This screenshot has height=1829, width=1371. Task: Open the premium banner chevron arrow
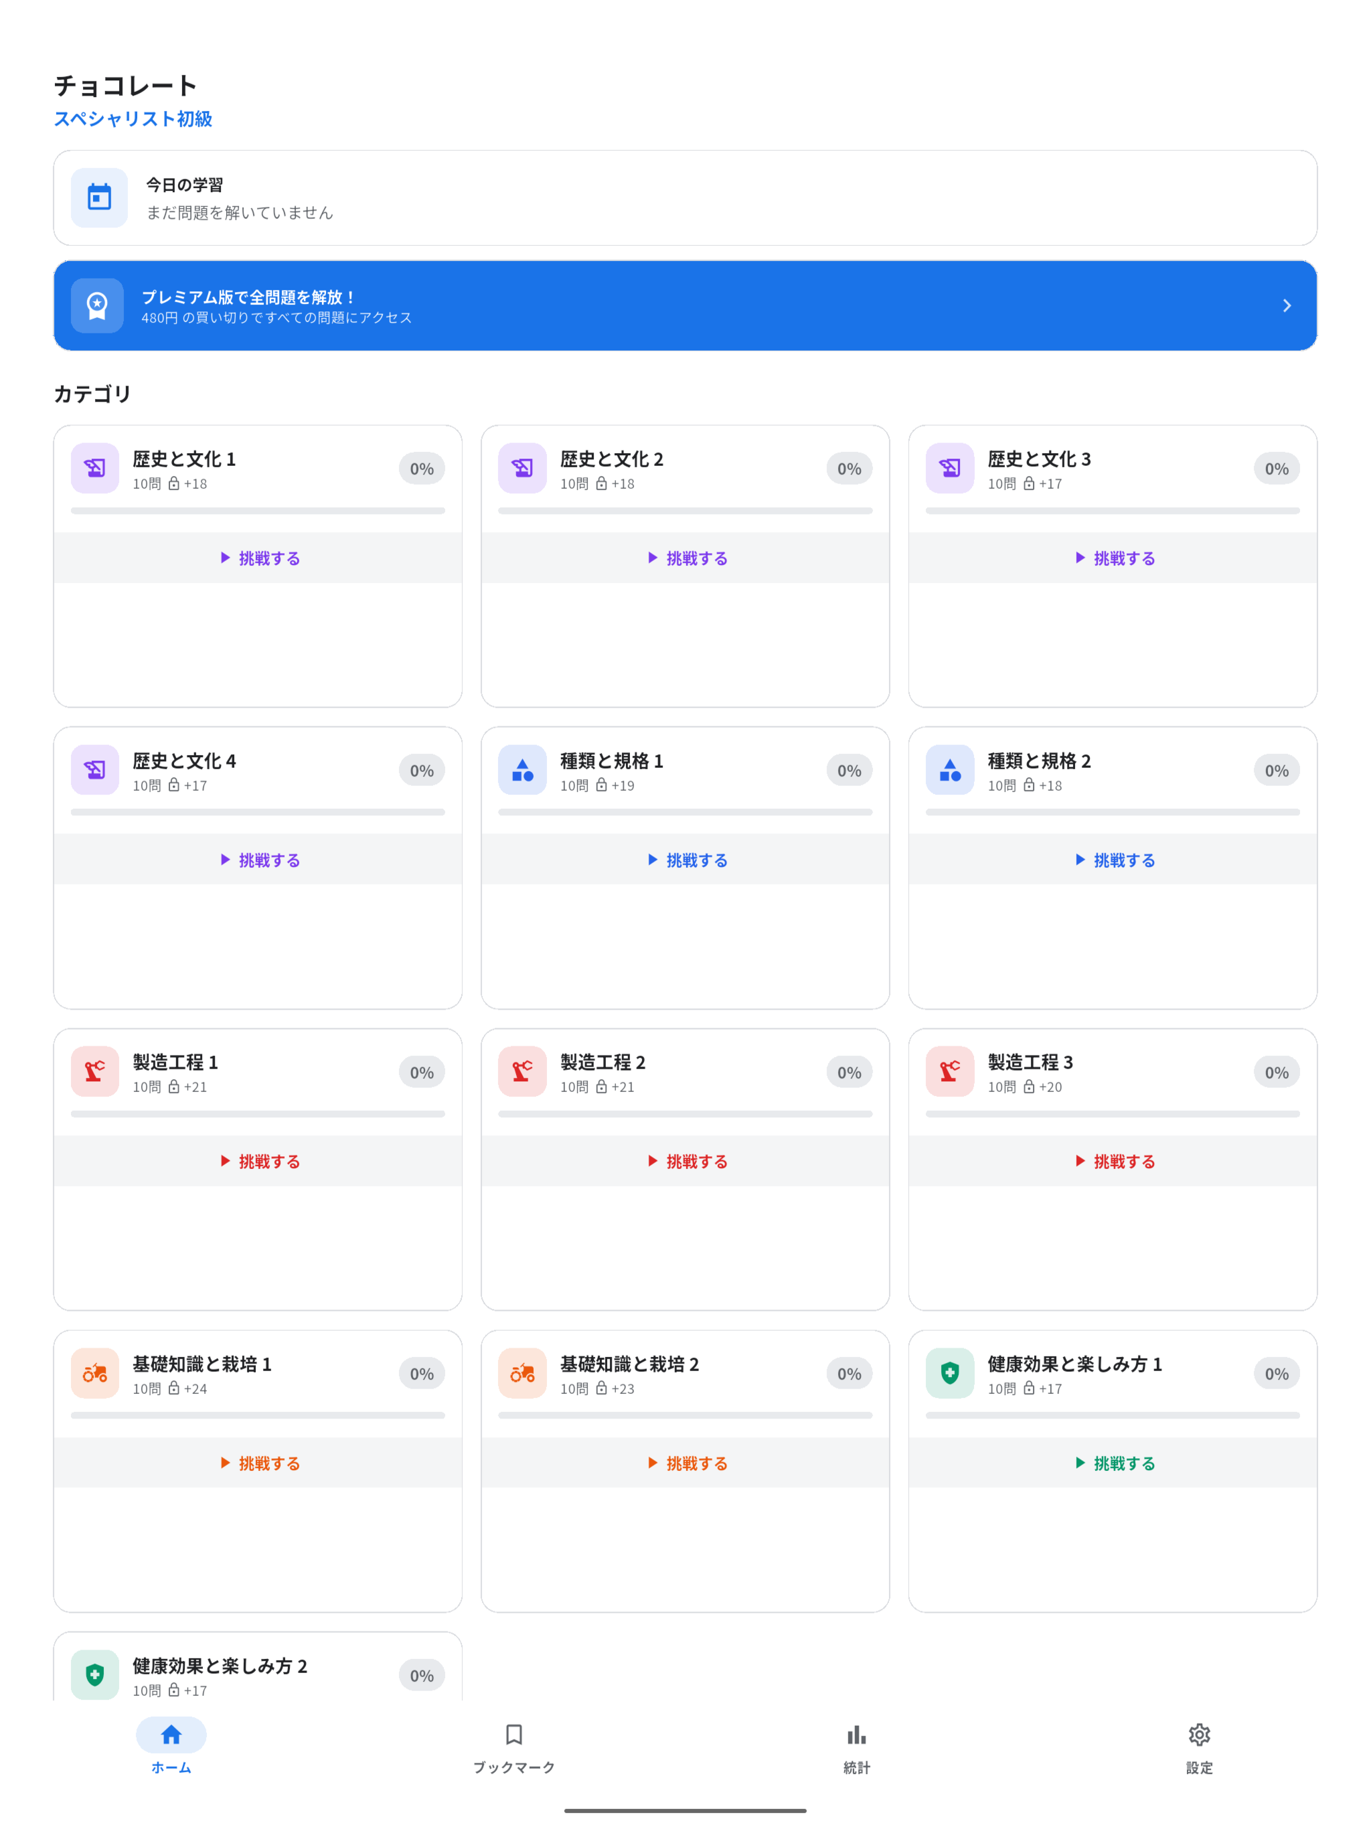(1286, 305)
